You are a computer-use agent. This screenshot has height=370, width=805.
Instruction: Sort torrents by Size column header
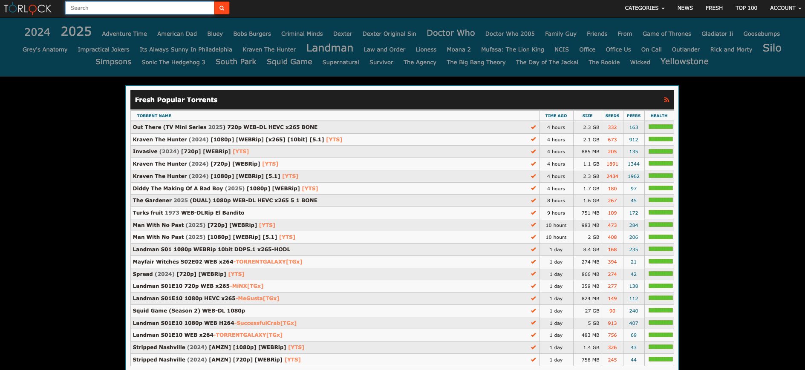coord(587,116)
